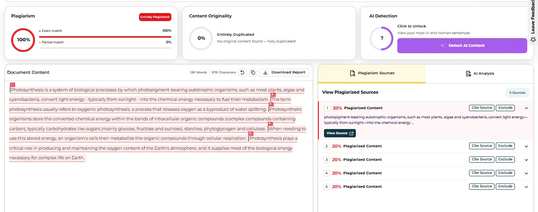Expand plagiarized source 4 chevron

point(526,173)
